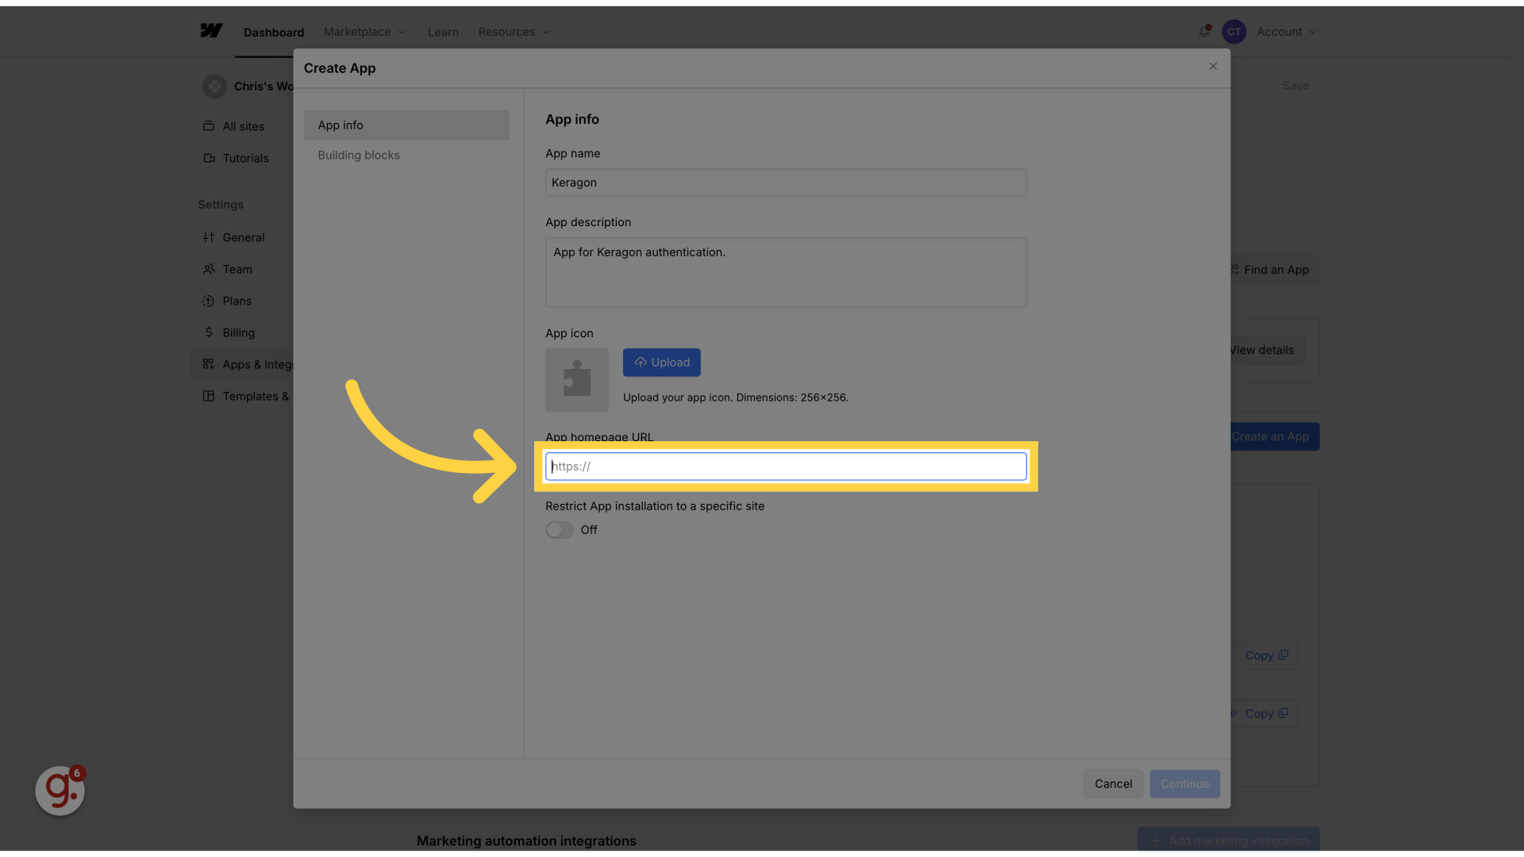This screenshot has width=1524, height=857.
Task: Click Chris's Workspace avatar icon
Action: tap(214, 86)
